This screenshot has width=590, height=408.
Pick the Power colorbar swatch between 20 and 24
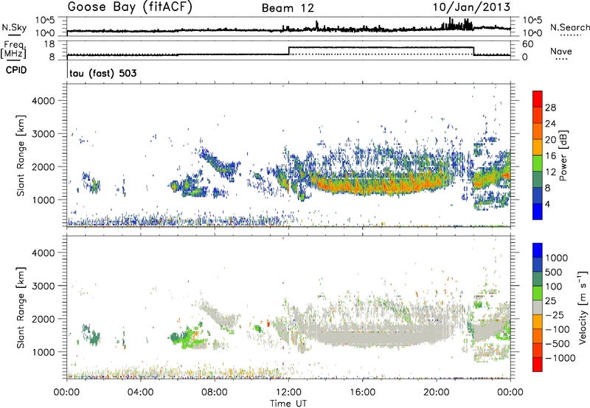point(538,132)
